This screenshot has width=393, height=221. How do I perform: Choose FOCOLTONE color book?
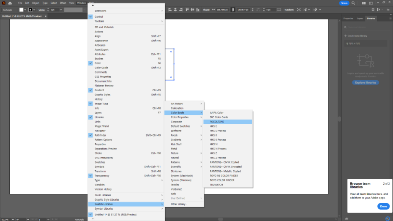228,122
